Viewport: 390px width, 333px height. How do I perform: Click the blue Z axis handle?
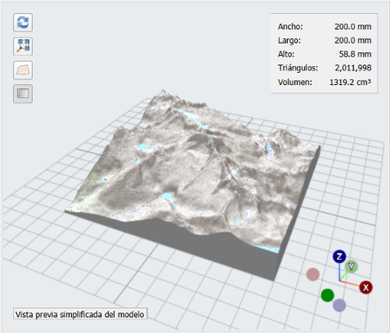(339, 256)
